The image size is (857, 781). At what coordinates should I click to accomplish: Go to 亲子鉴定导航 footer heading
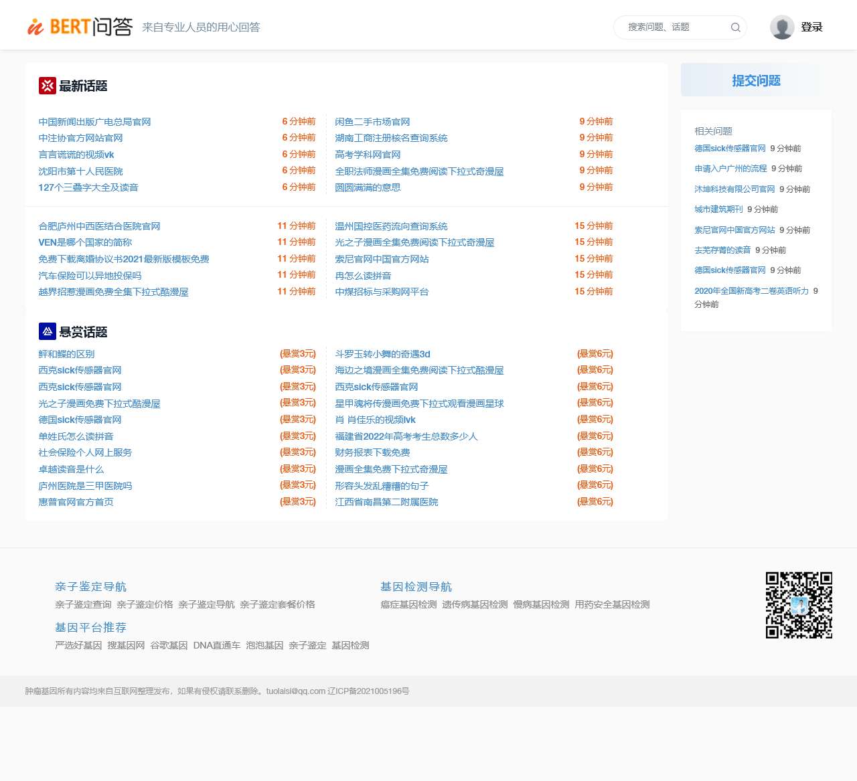pyautogui.click(x=90, y=587)
